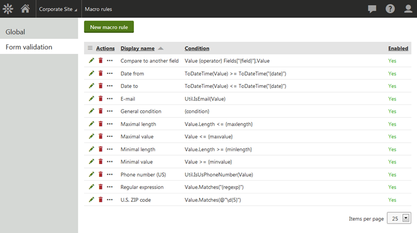Edit the U.S. ZIP code rule

coord(92,200)
